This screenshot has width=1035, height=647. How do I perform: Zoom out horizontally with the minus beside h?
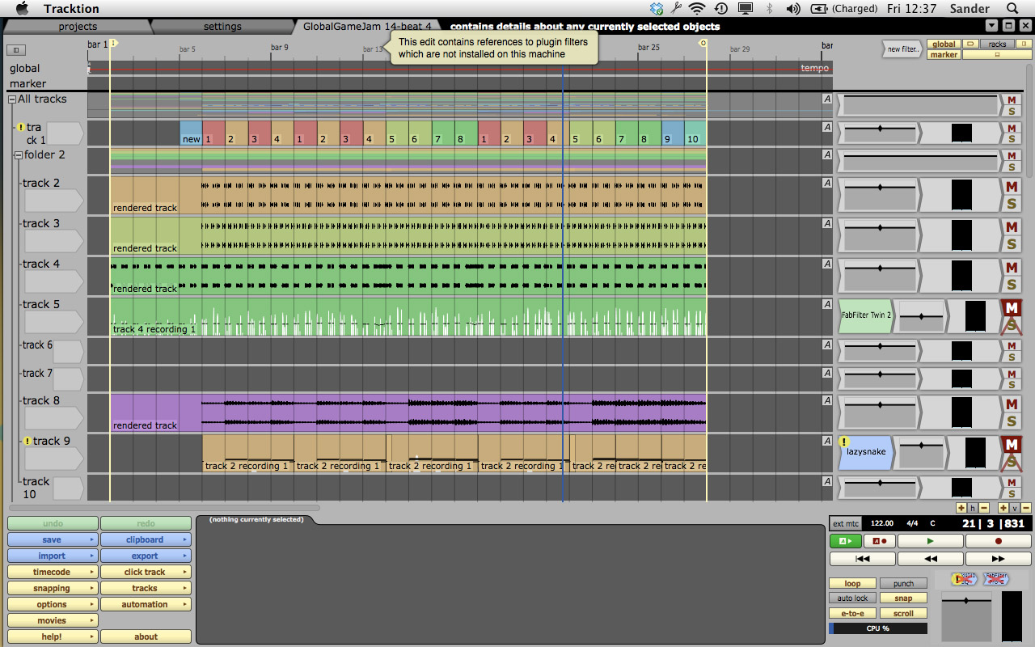coord(984,508)
